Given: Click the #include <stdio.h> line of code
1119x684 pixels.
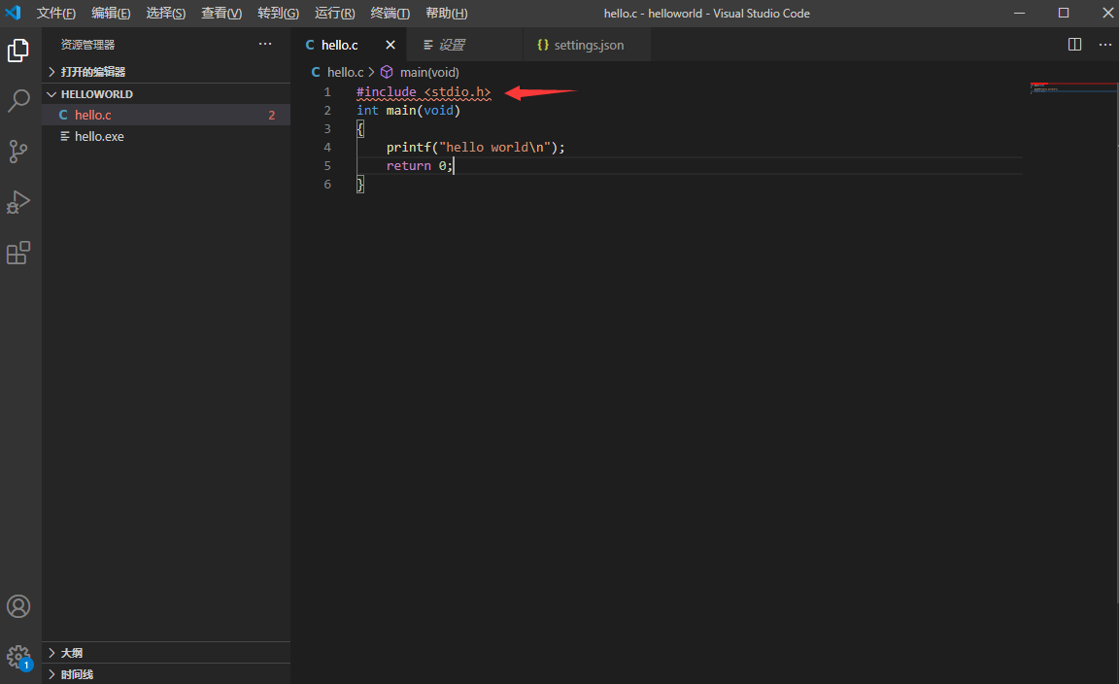Looking at the screenshot, I should [424, 92].
